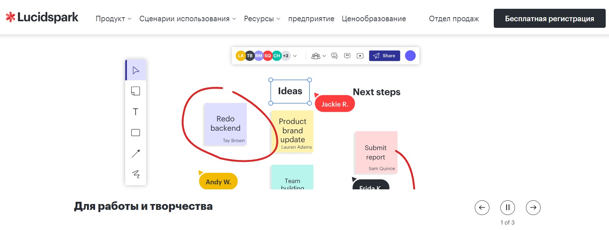Expand Сценарии использования dropdown
This screenshot has width=609, height=230.
coord(188,19)
